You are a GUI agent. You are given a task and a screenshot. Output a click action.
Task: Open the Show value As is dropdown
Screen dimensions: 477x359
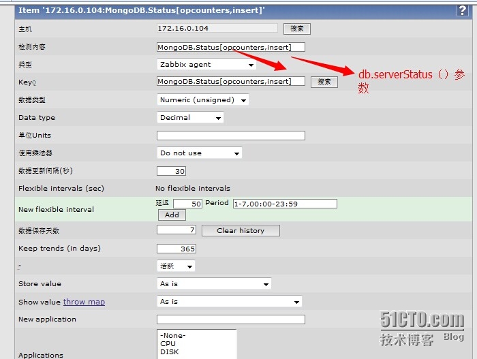(x=230, y=302)
